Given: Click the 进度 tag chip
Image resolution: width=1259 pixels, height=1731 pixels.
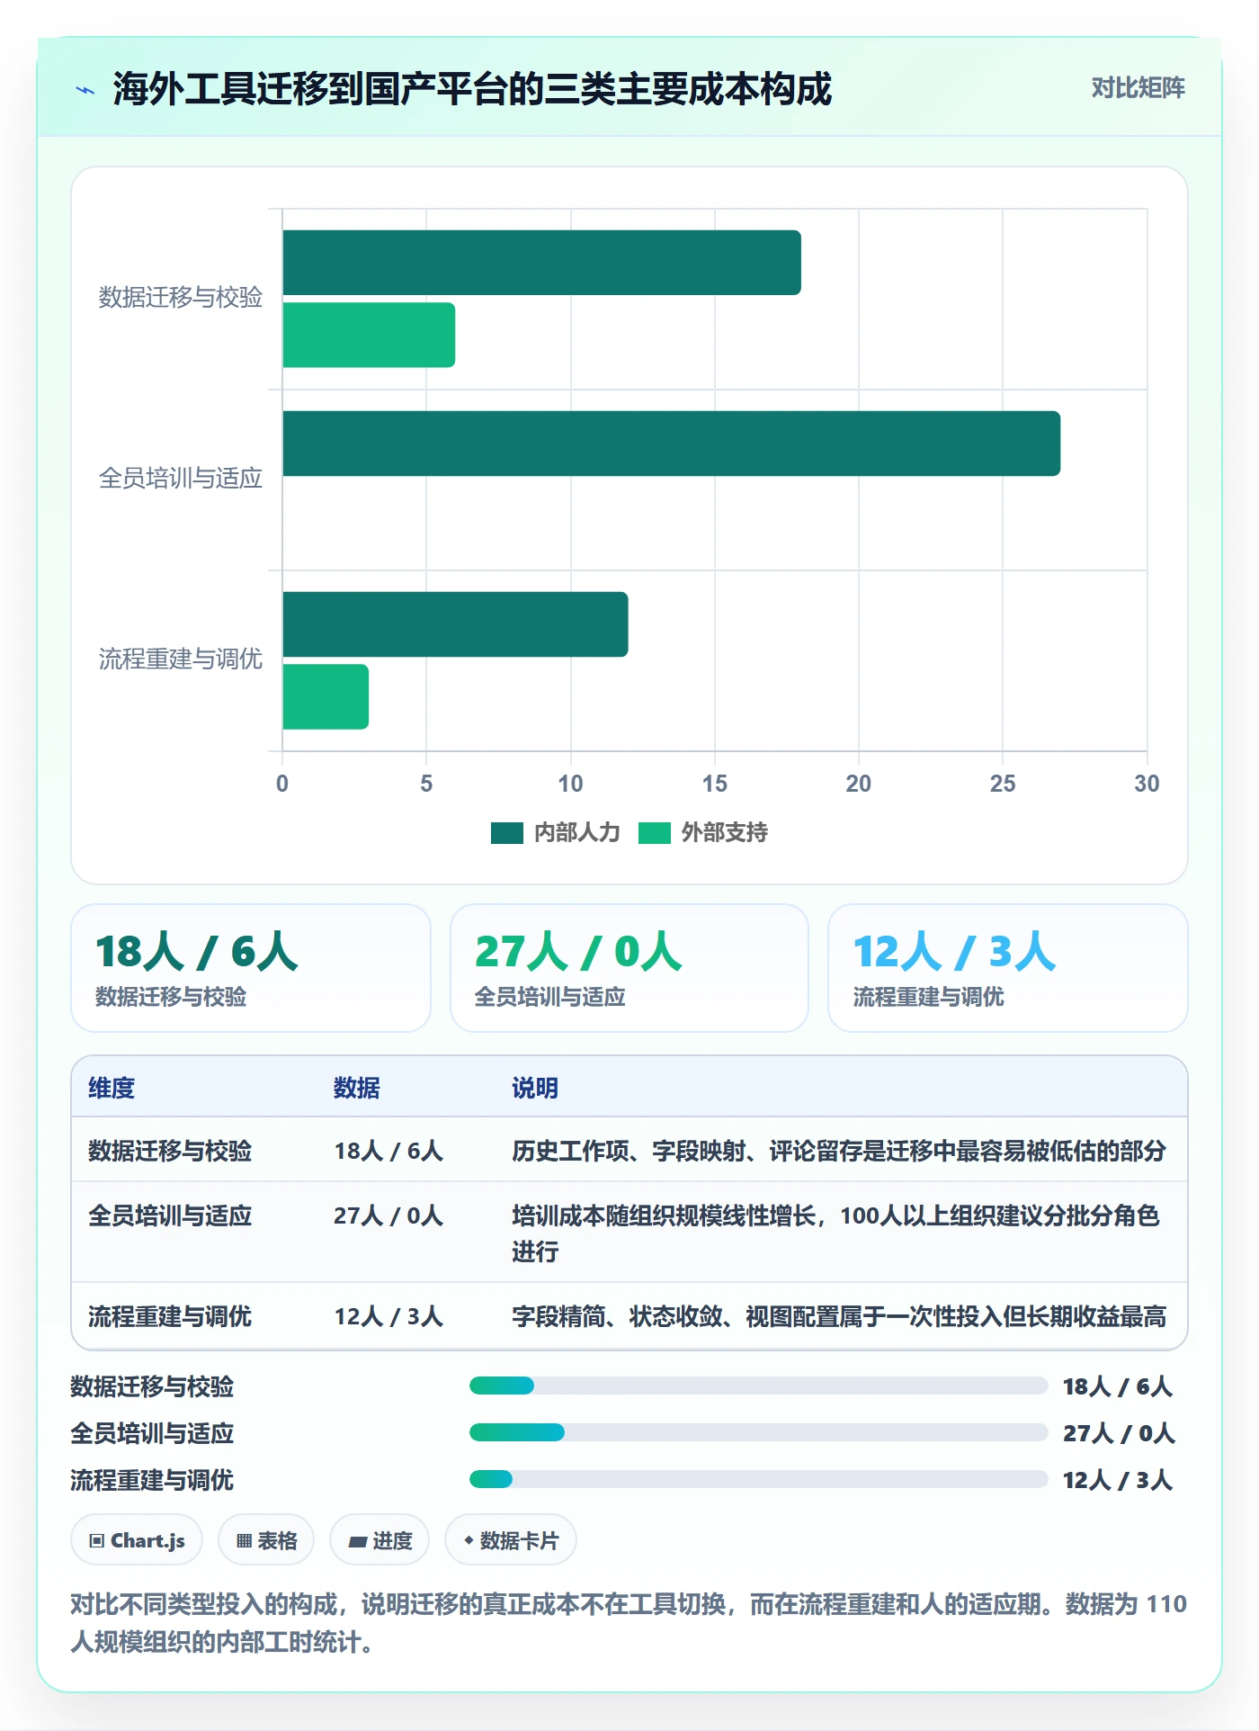Looking at the screenshot, I should [x=379, y=1540].
